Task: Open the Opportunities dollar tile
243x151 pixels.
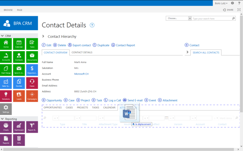Action: (x=32, y=70)
